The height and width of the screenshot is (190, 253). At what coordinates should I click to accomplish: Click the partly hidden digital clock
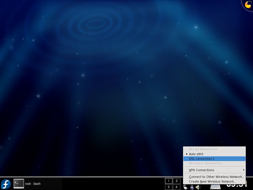point(237,185)
